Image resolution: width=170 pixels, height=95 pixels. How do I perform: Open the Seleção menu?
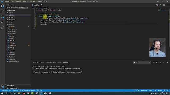[x=18, y=2]
